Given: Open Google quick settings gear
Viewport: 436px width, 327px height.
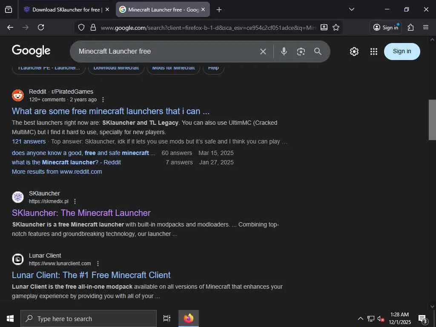Looking at the screenshot, I should (354, 52).
